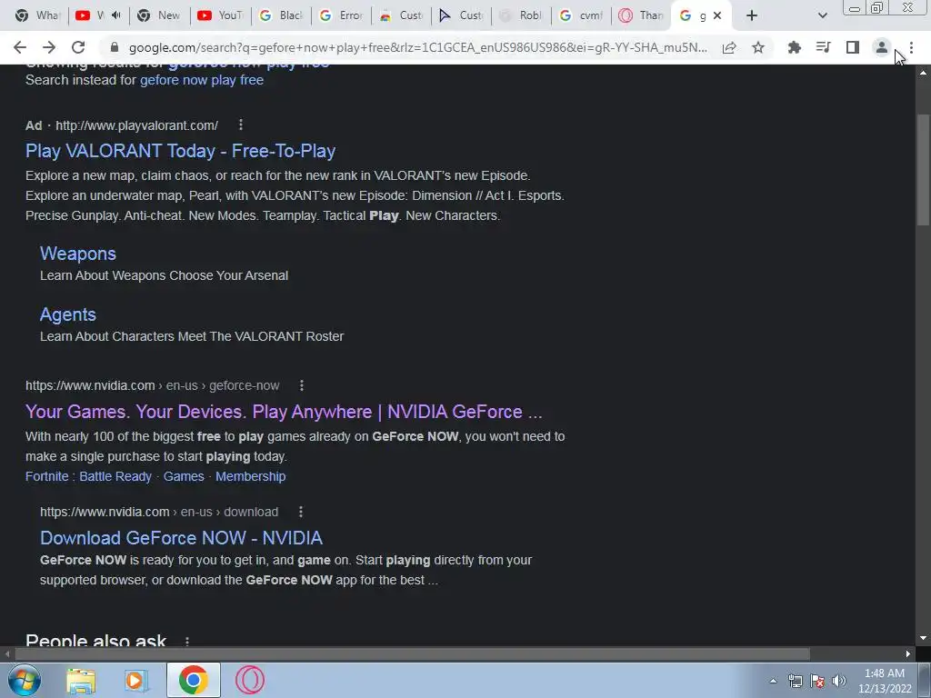Switch to the 'Error' Google tab
Image resolution: width=931 pixels, height=698 pixels.
click(341, 15)
